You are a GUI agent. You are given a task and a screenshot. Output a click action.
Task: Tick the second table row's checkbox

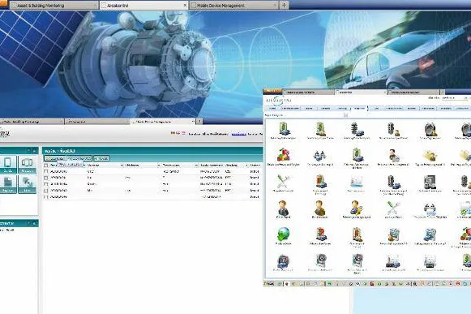pos(46,178)
